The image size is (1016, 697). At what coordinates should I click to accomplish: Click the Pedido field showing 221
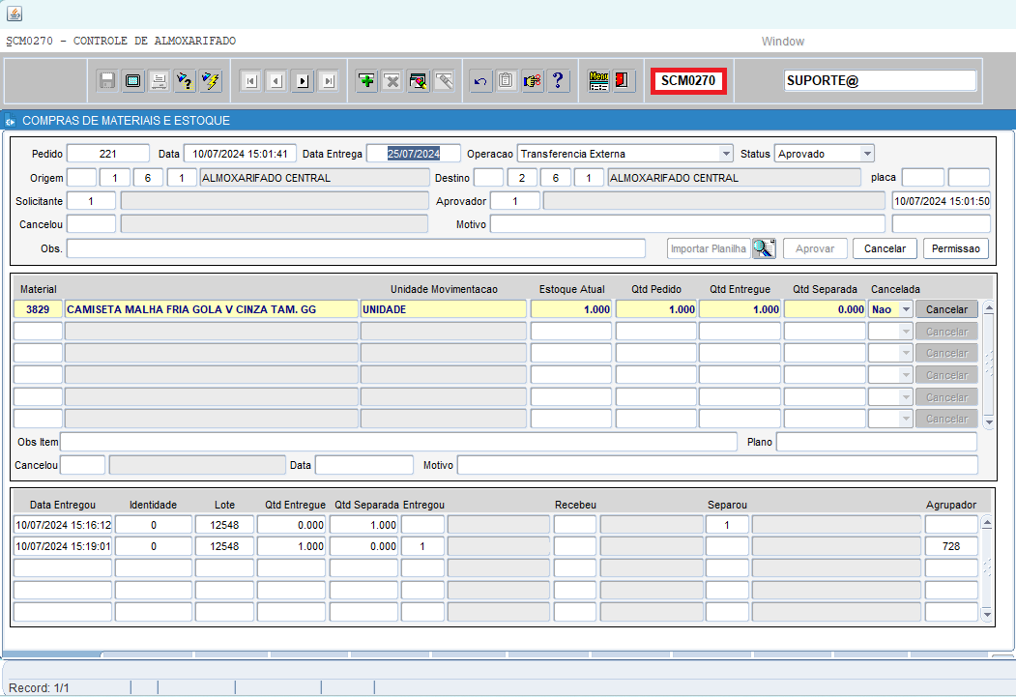[108, 154]
